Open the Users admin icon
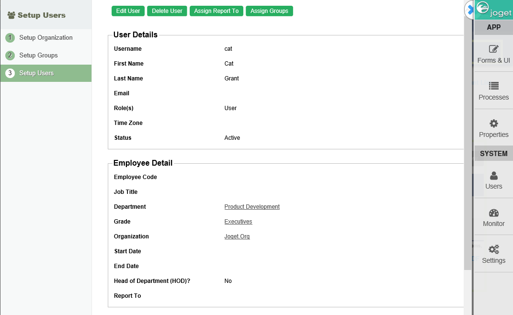Image resolution: width=513 pixels, height=315 pixels. pyautogui.click(x=493, y=176)
